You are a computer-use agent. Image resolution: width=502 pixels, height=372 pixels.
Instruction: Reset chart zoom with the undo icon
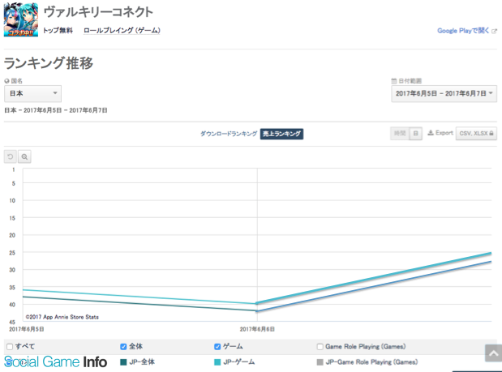click(x=11, y=156)
